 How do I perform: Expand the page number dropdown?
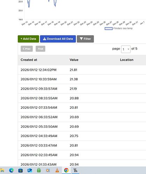click(126, 49)
